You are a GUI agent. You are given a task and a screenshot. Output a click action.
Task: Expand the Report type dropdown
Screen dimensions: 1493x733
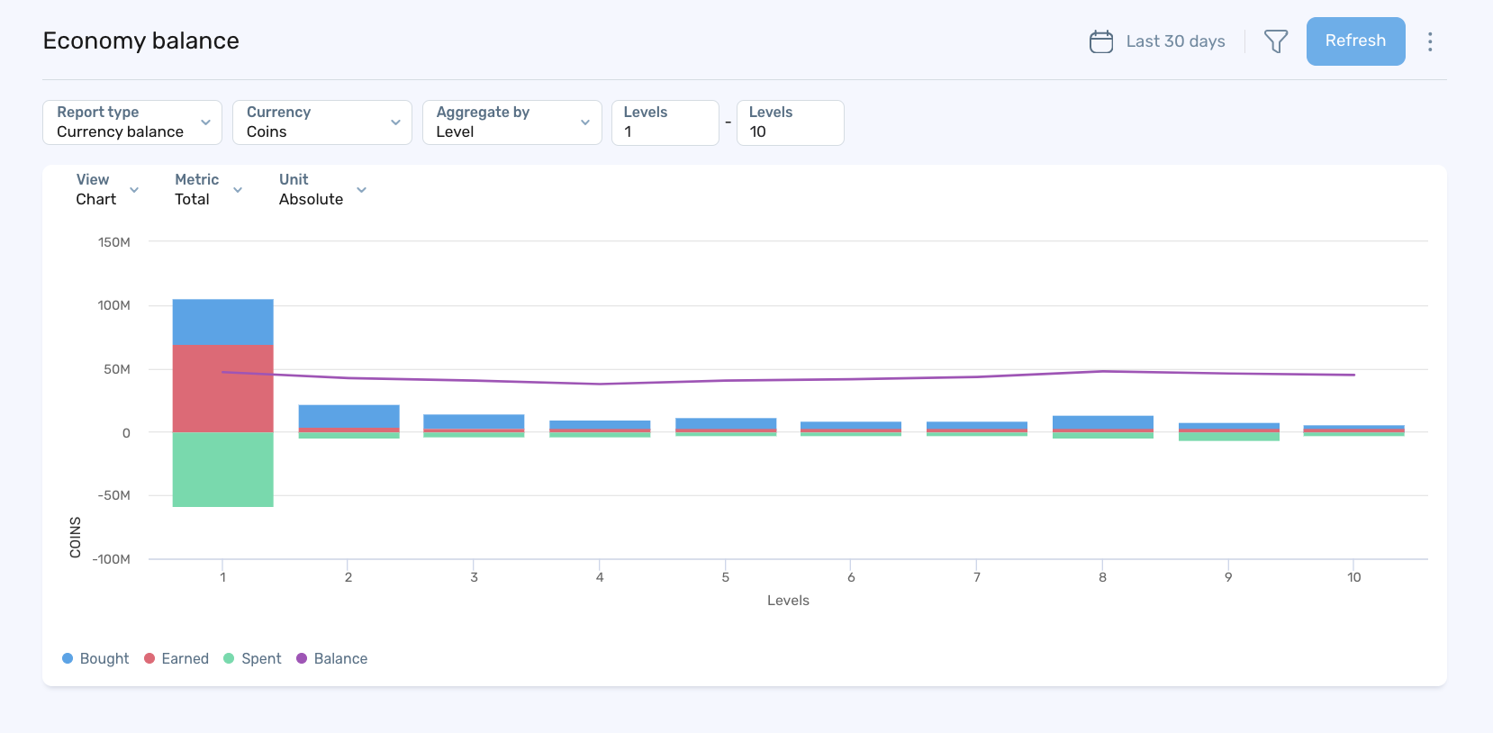point(132,122)
